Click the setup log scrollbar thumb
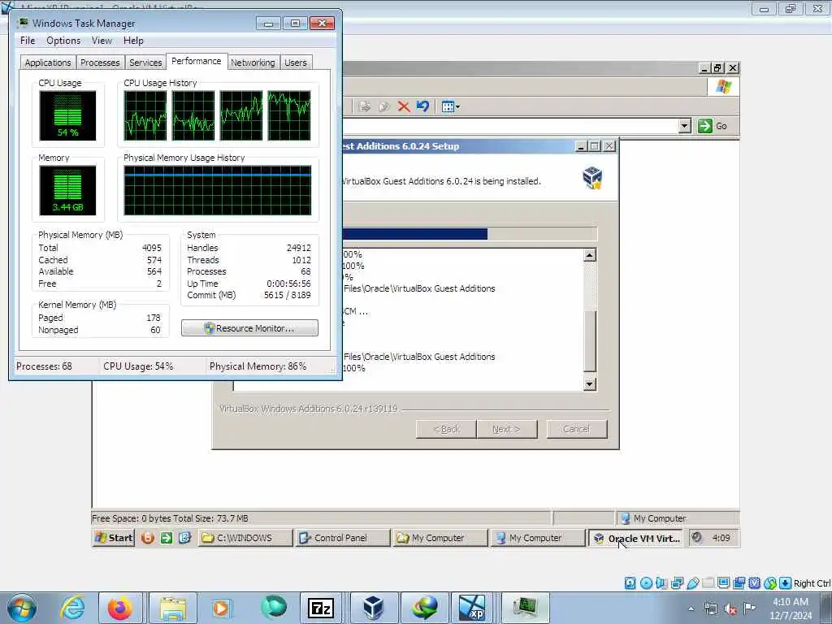 point(590,341)
